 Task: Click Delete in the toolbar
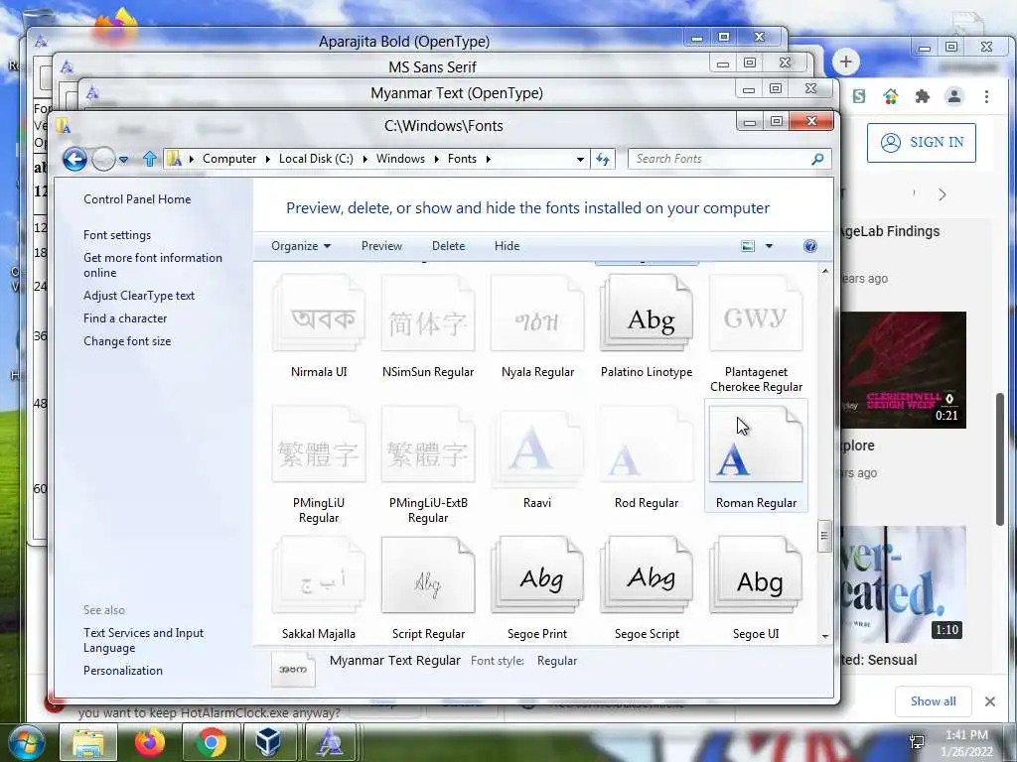(448, 246)
